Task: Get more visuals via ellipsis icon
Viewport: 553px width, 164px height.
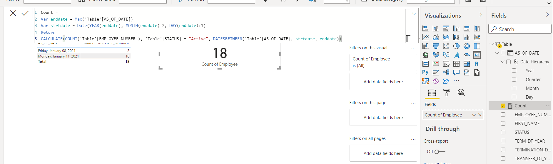Action: coord(456,81)
